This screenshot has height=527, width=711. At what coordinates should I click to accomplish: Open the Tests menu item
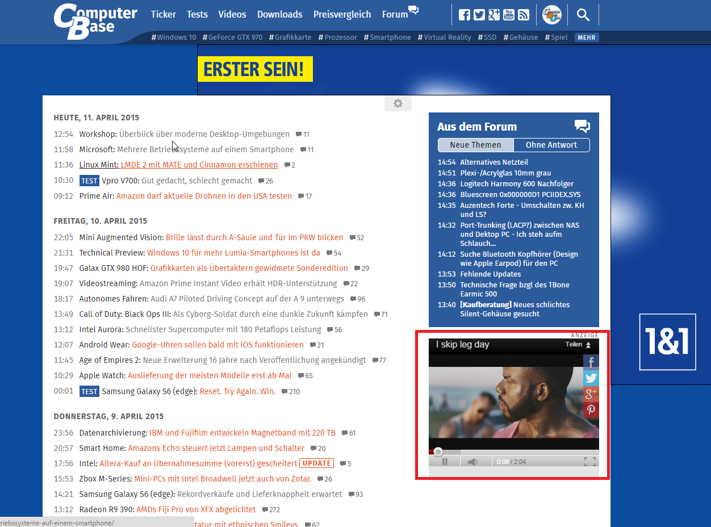click(197, 14)
